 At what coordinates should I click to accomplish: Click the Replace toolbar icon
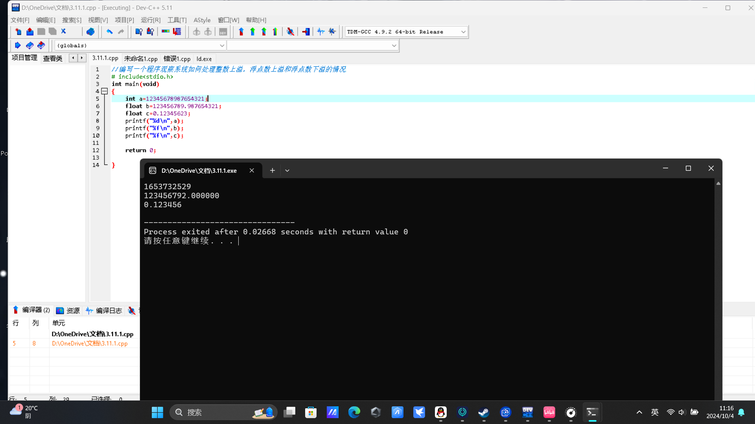(150, 32)
